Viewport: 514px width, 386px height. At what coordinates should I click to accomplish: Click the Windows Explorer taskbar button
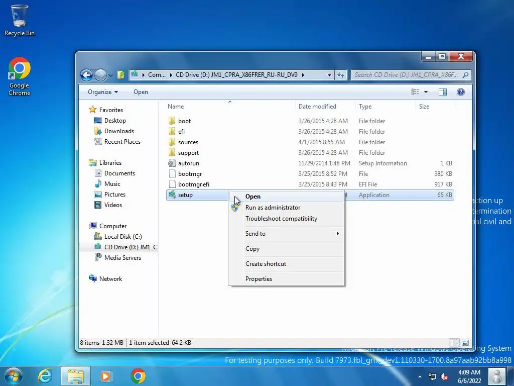point(76,376)
